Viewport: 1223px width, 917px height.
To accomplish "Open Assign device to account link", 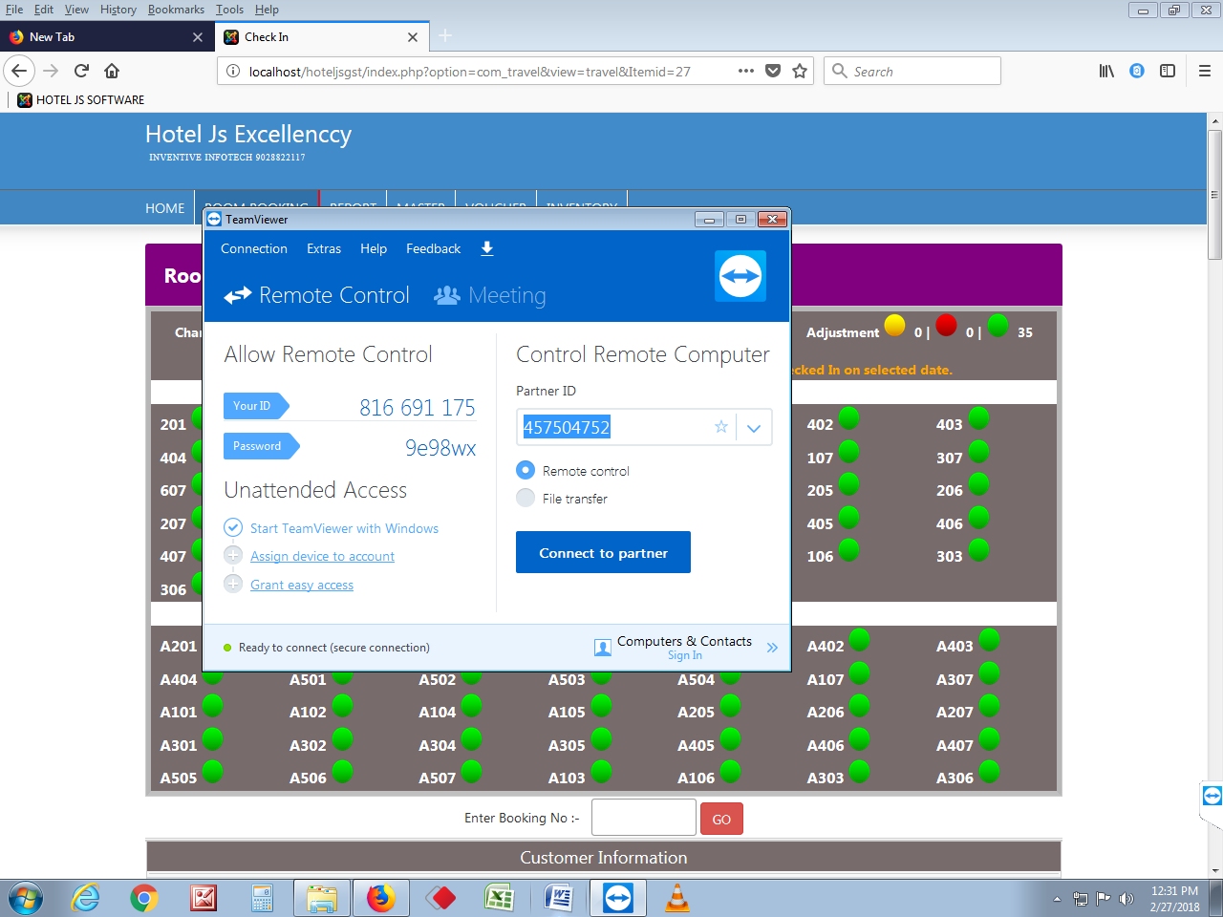I will [322, 556].
